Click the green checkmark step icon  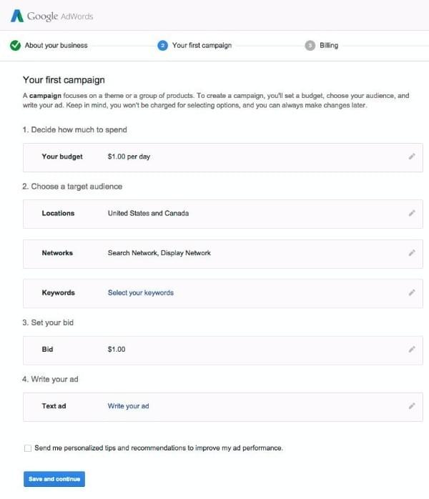(15, 46)
